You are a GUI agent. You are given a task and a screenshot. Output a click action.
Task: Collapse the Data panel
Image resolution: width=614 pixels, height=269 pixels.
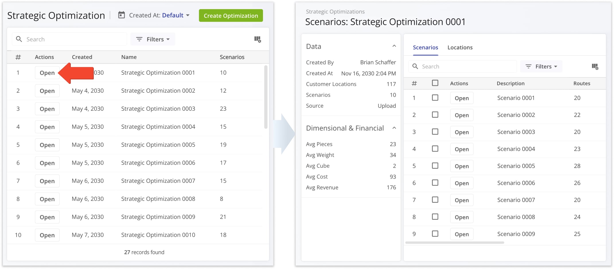[395, 46]
